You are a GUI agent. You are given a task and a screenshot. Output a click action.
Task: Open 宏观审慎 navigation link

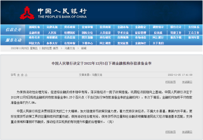pos(87,27)
